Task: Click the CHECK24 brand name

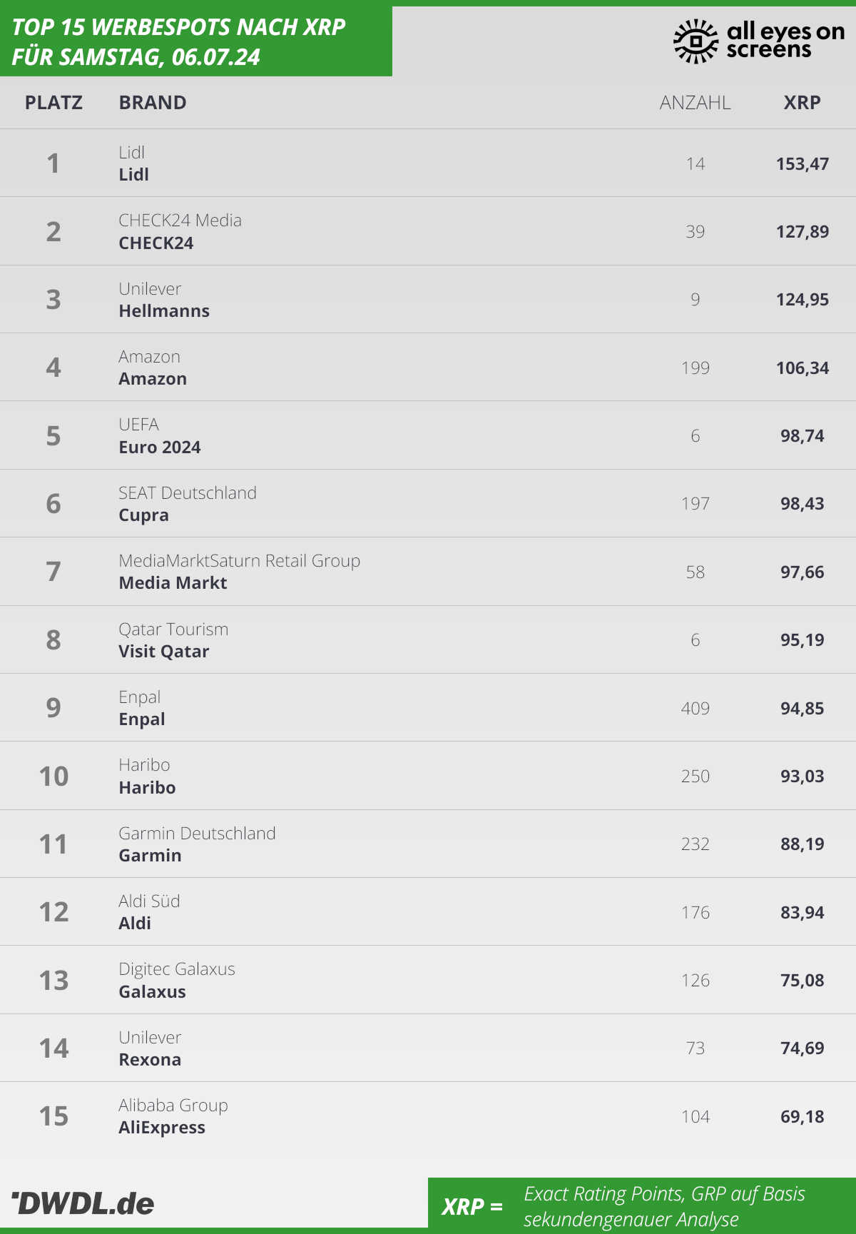Action: (156, 243)
